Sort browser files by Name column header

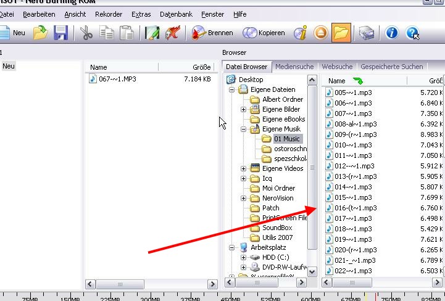(x=365, y=81)
